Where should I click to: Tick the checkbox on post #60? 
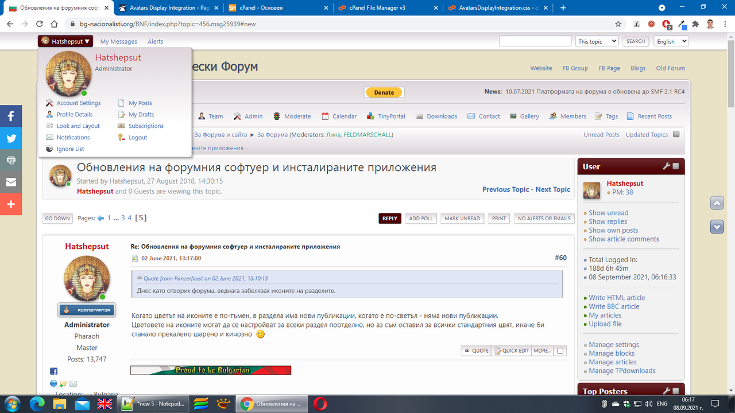[x=560, y=351]
